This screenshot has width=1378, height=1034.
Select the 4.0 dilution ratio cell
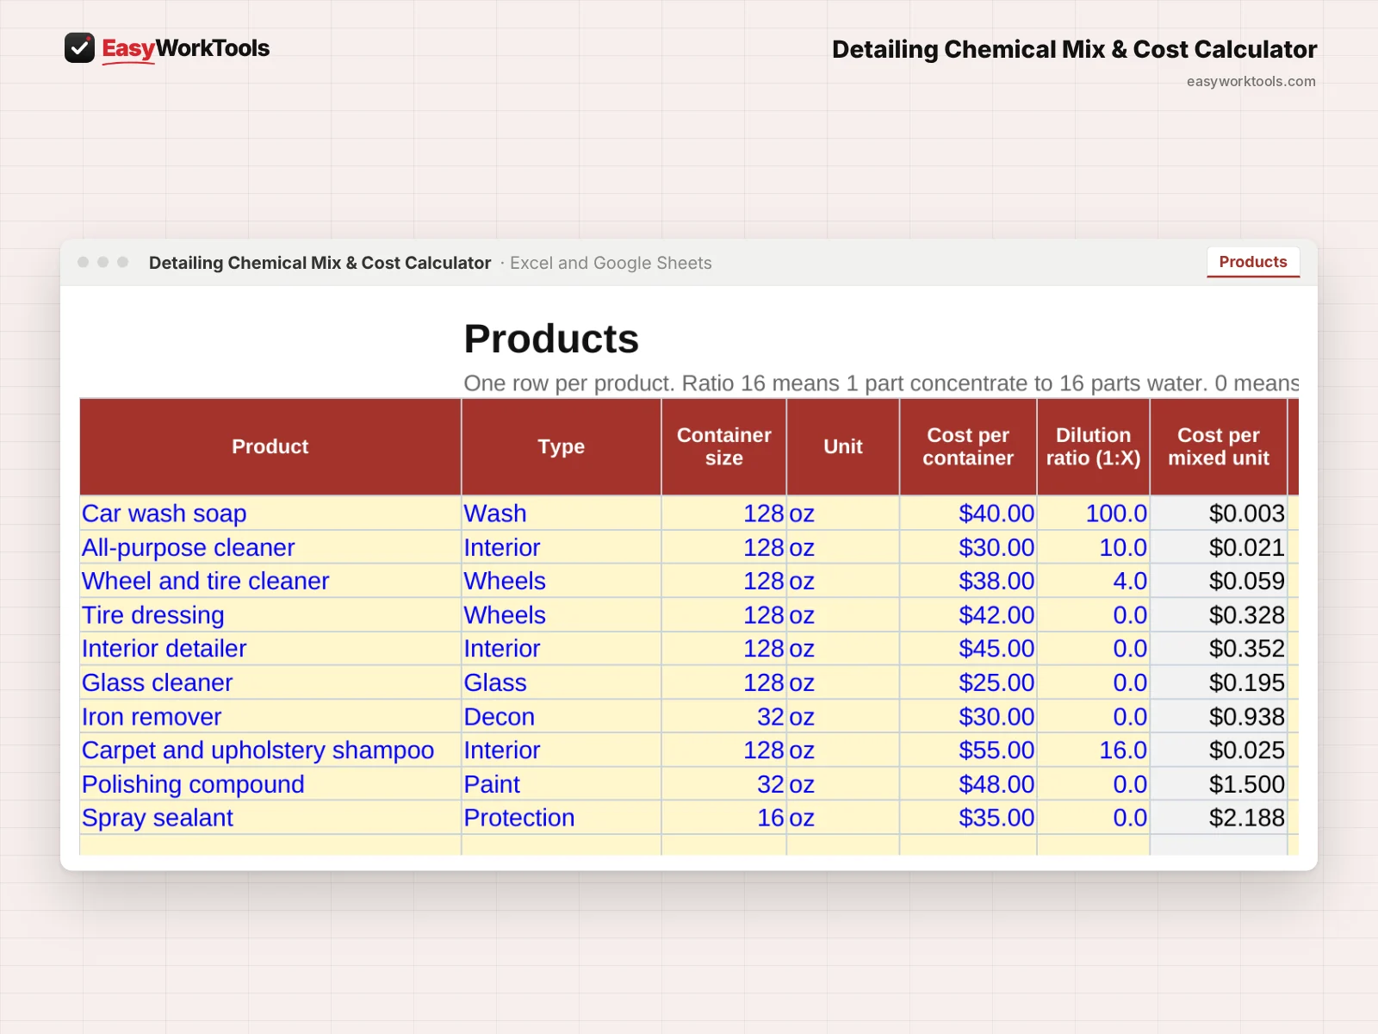pos(1094,581)
